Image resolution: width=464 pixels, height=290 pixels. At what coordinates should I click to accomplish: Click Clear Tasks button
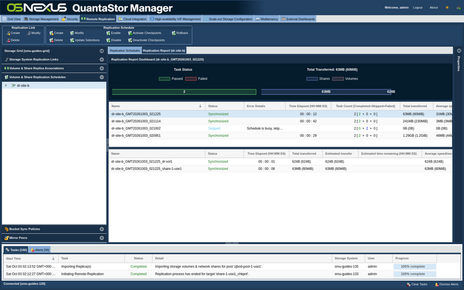[x=417, y=284]
